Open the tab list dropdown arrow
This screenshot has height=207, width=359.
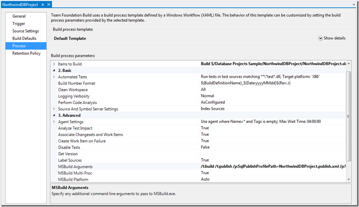point(354,5)
